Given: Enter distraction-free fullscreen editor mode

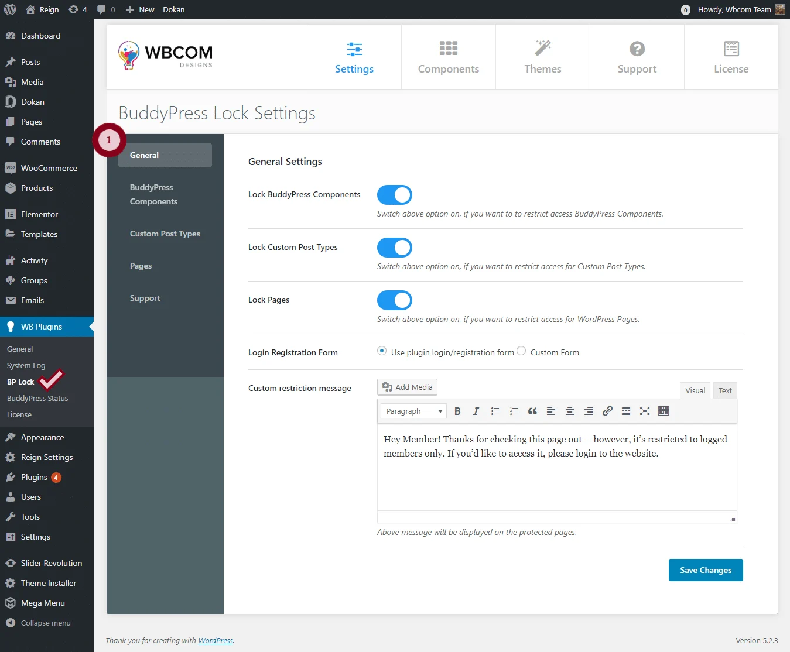Looking at the screenshot, I should tap(645, 411).
